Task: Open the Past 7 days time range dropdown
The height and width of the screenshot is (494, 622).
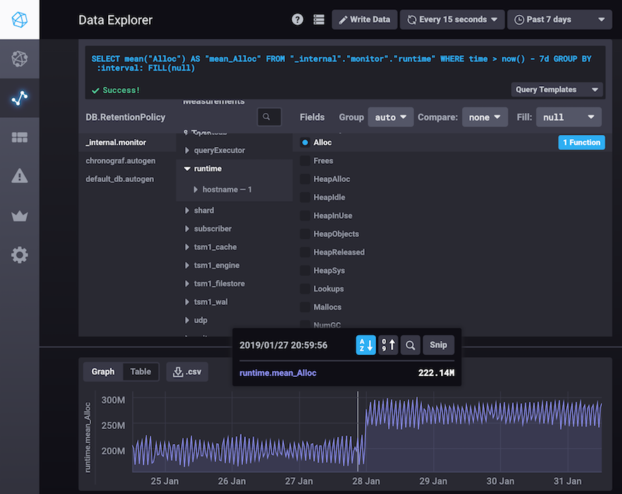Action: click(559, 20)
